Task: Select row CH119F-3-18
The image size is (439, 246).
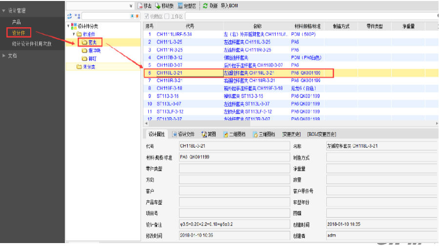Action: [291, 88]
